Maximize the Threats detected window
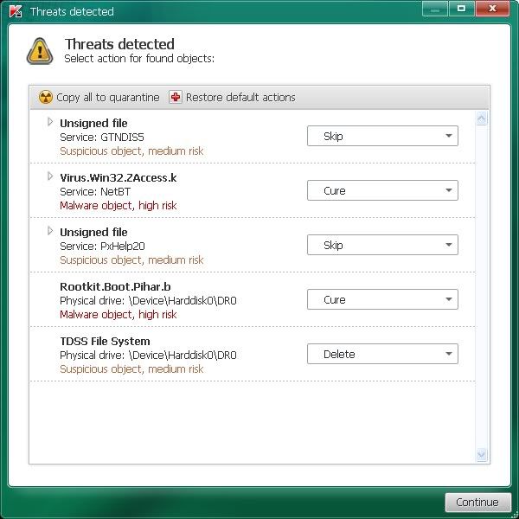The width and height of the screenshot is (519, 519). click(461, 9)
